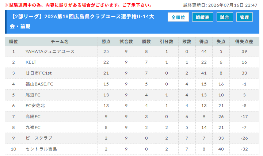Click the 順位 column header

click(14, 42)
